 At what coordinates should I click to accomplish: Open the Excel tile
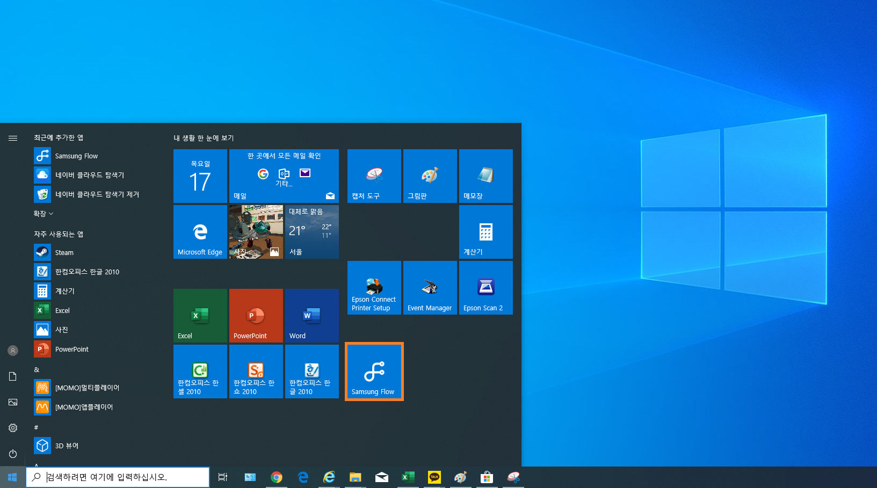[x=200, y=316]
